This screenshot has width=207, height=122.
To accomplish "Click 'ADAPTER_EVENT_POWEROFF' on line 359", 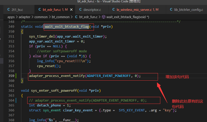I will point(109,76).
